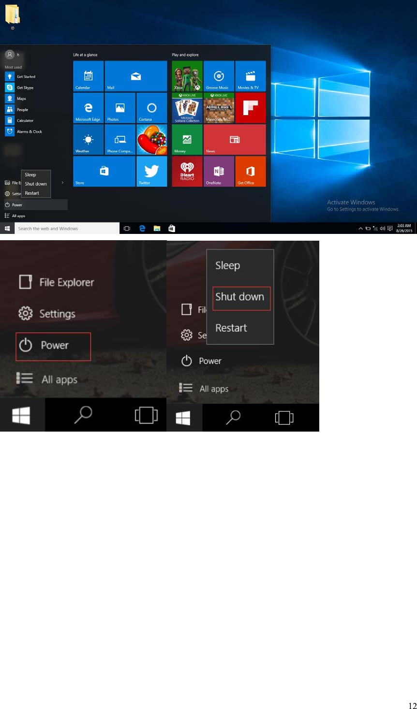The image size is (417, 709).
Task: Open the Mail tile
Action: pyautogui.click(x=136, y=76)
